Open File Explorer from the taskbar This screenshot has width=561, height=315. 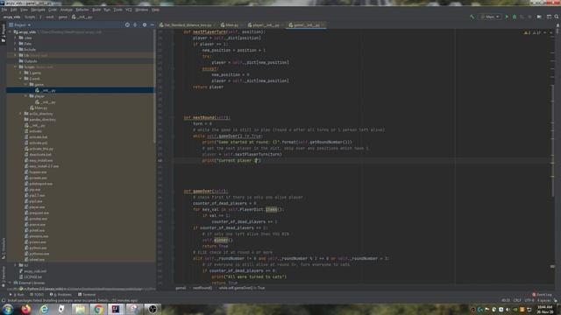coord(80,309)
